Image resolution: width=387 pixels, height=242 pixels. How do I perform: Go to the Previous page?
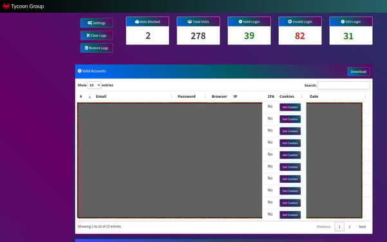pos(323,227)
